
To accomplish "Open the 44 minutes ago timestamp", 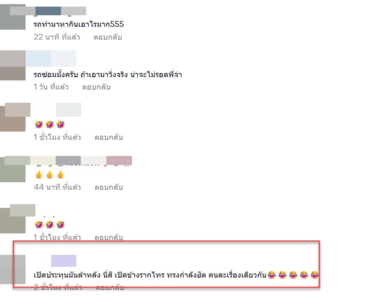I will click(x=57, y=187).
